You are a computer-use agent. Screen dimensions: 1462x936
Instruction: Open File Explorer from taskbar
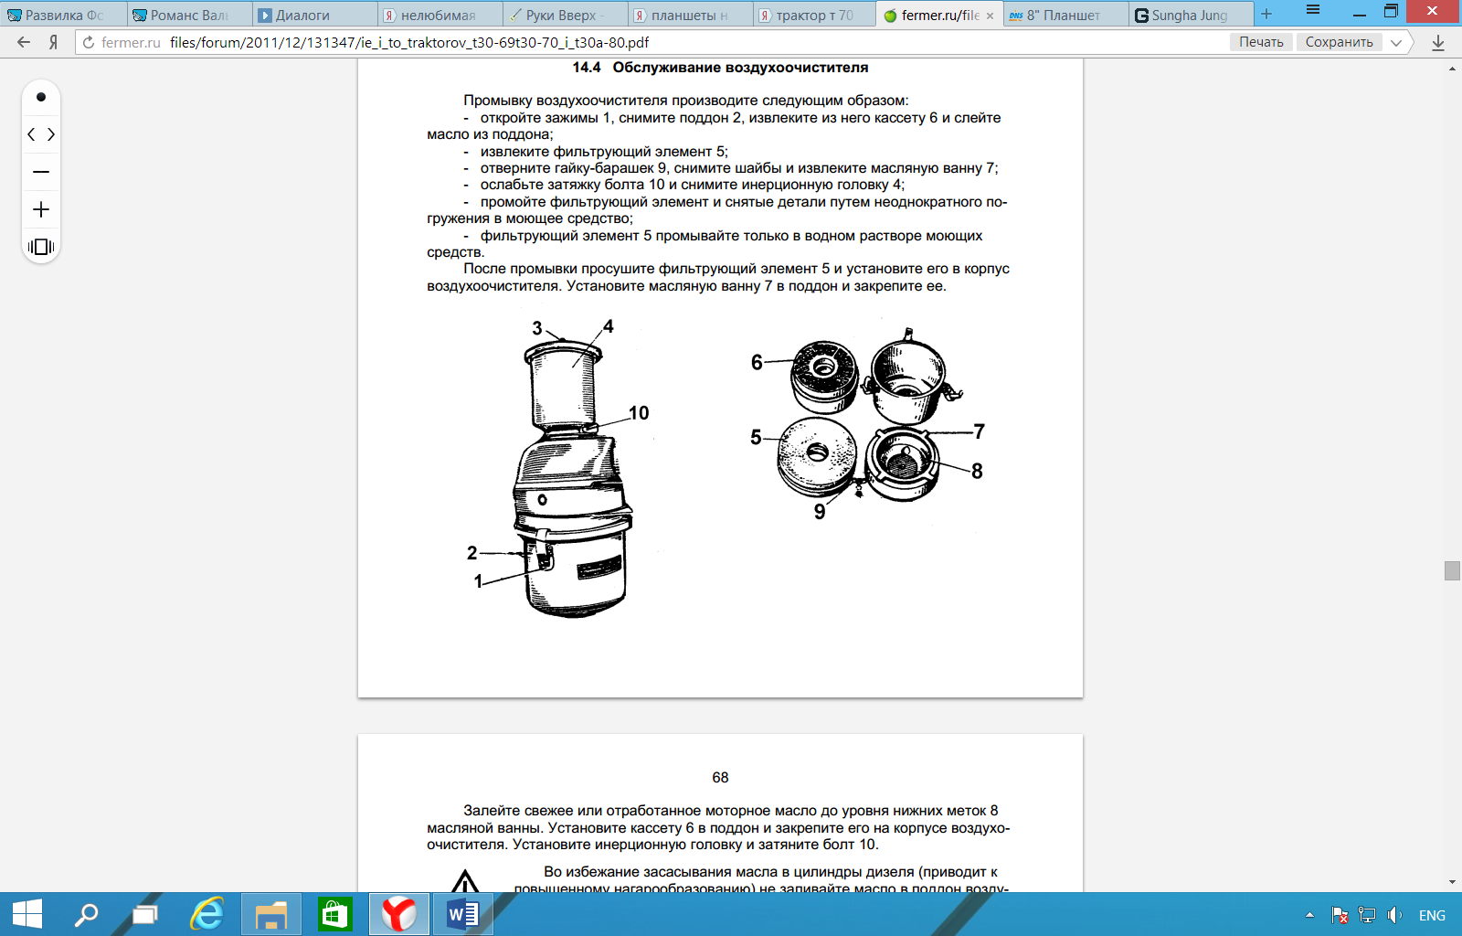[271, 914]
